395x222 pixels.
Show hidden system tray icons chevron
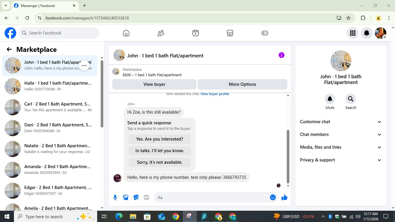[323, 216]
